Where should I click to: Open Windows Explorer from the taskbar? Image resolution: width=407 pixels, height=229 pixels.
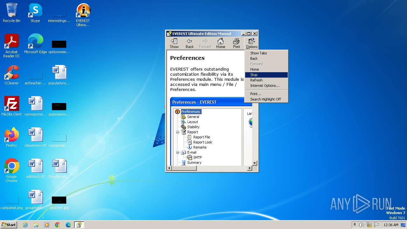[x=36, y=225]
